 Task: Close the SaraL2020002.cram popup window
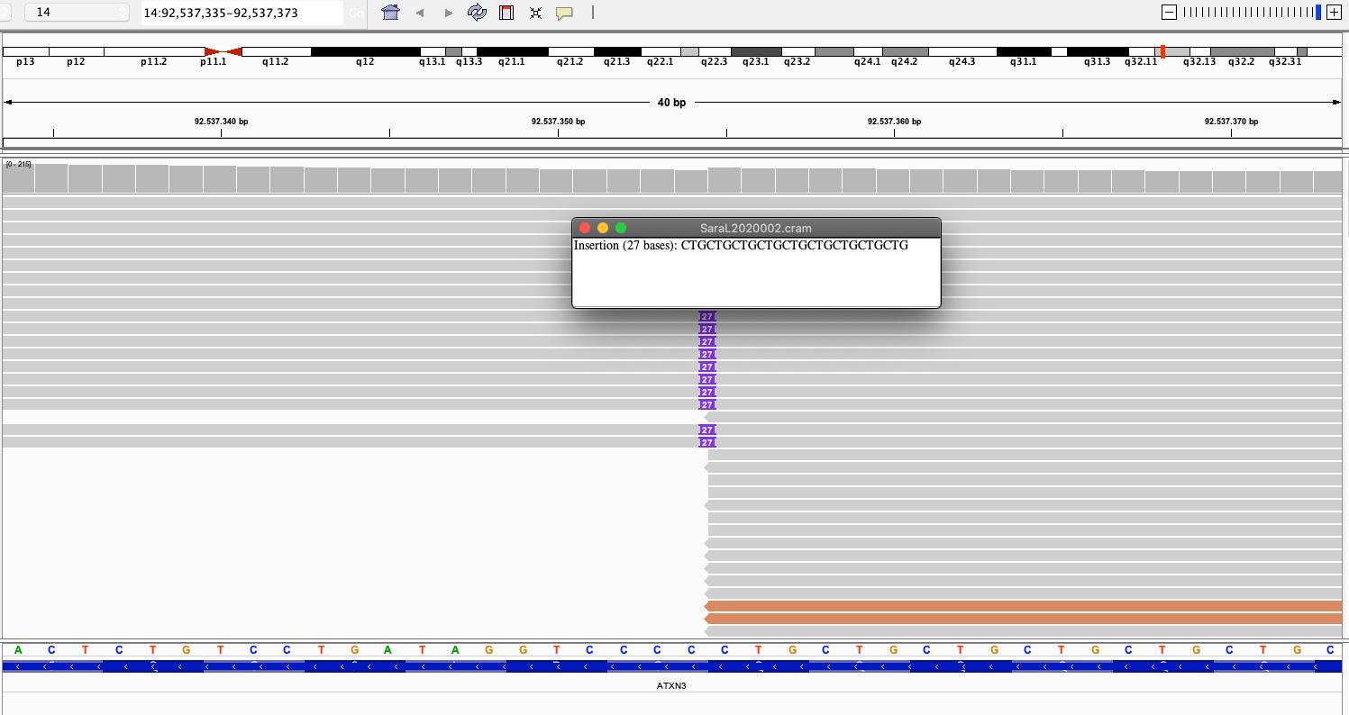pyautogui.click(x=585, y=228)
